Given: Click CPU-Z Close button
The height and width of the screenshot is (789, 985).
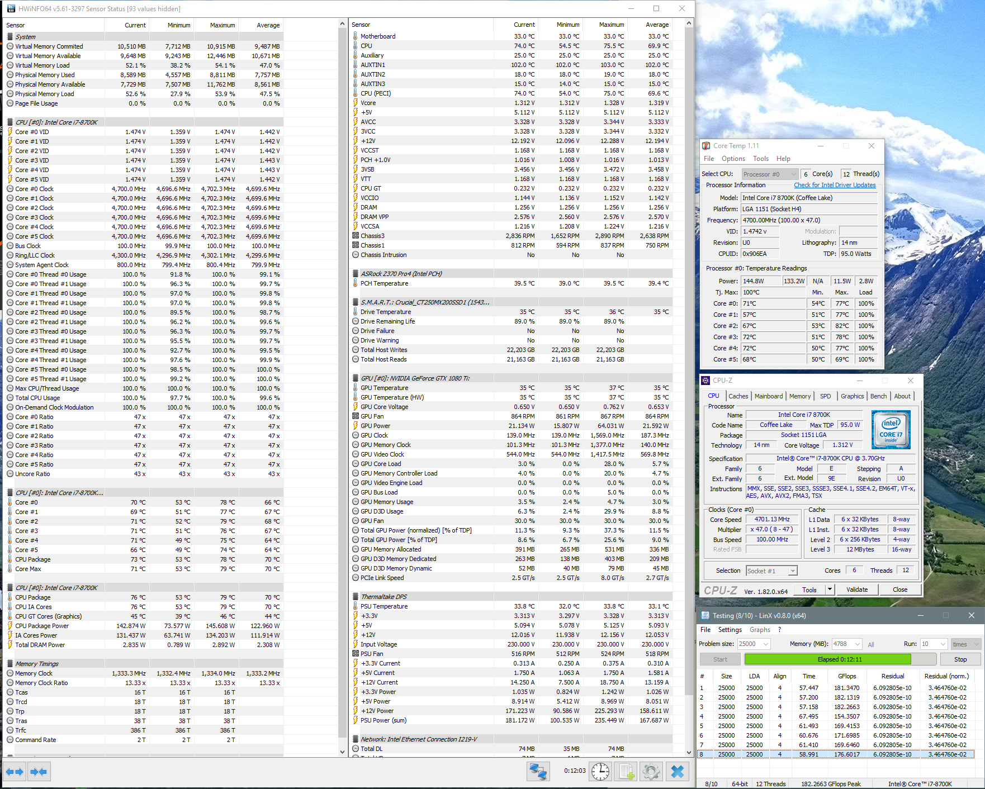Looking at the screenshot, I should 900,590.
